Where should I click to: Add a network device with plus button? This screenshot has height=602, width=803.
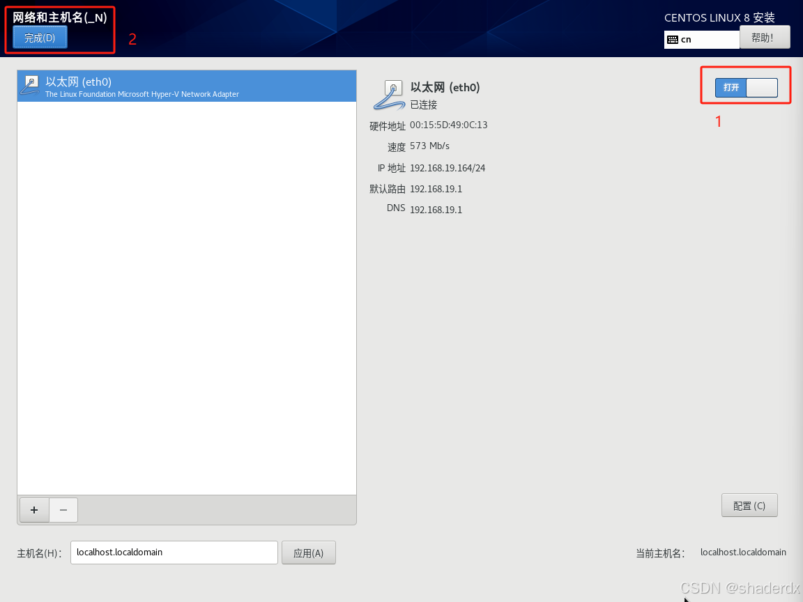(34, 510)
